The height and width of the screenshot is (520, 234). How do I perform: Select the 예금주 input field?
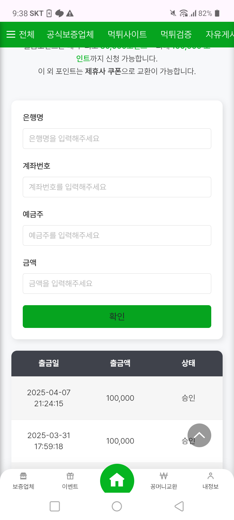pyautogui.click(x=117, y=235)
